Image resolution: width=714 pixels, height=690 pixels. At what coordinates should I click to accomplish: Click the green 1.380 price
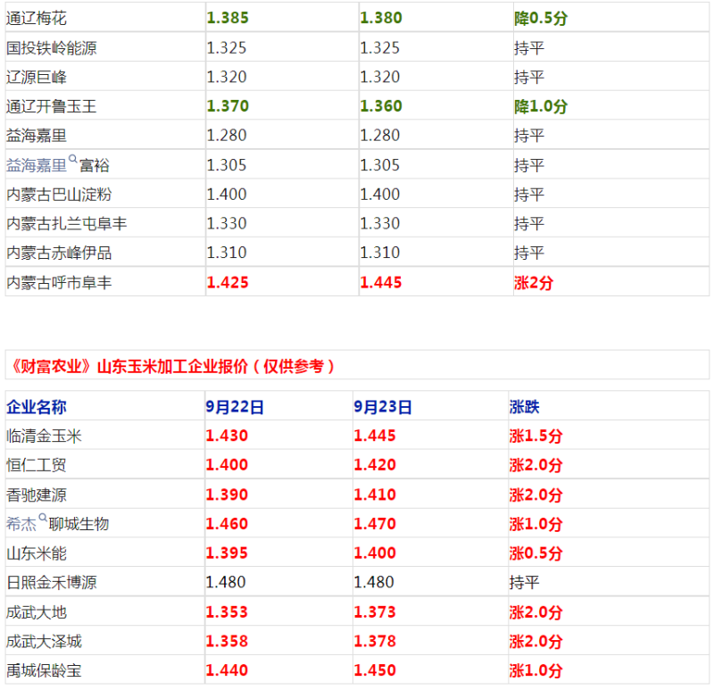click(381, 18)
